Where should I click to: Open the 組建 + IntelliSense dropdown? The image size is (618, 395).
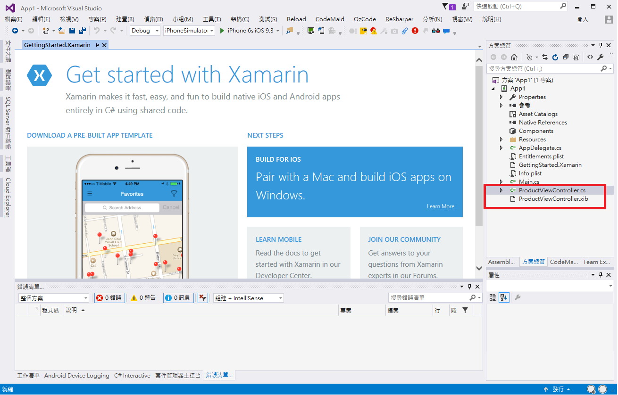(x=248, y=298)
